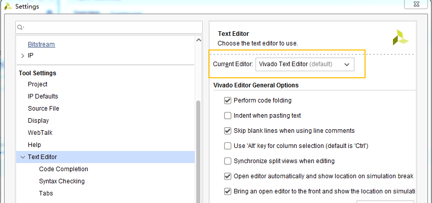The height and width of the screenshot is (203, 432).
Task: Click the Current Editor label
Action: pos(233,65)
